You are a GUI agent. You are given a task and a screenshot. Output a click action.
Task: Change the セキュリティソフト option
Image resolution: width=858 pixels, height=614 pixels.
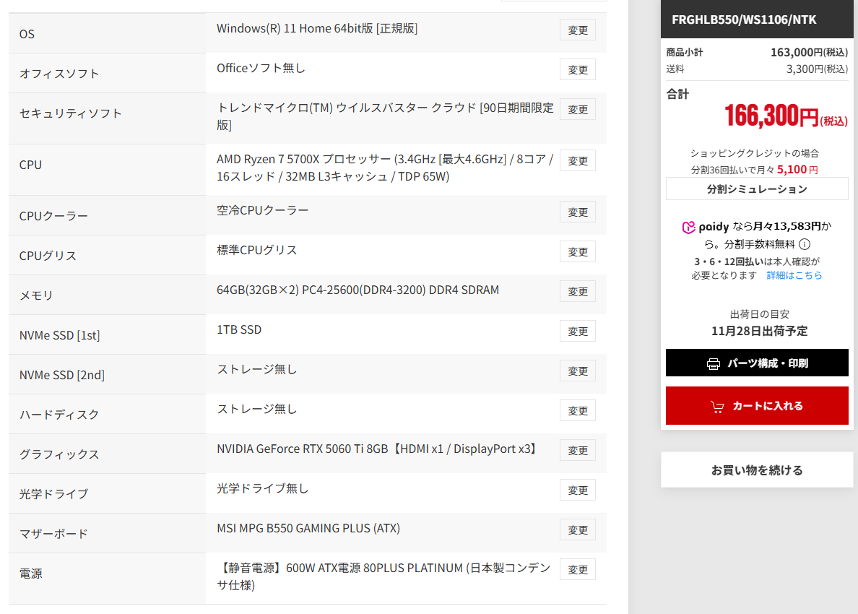pos(578,110)
